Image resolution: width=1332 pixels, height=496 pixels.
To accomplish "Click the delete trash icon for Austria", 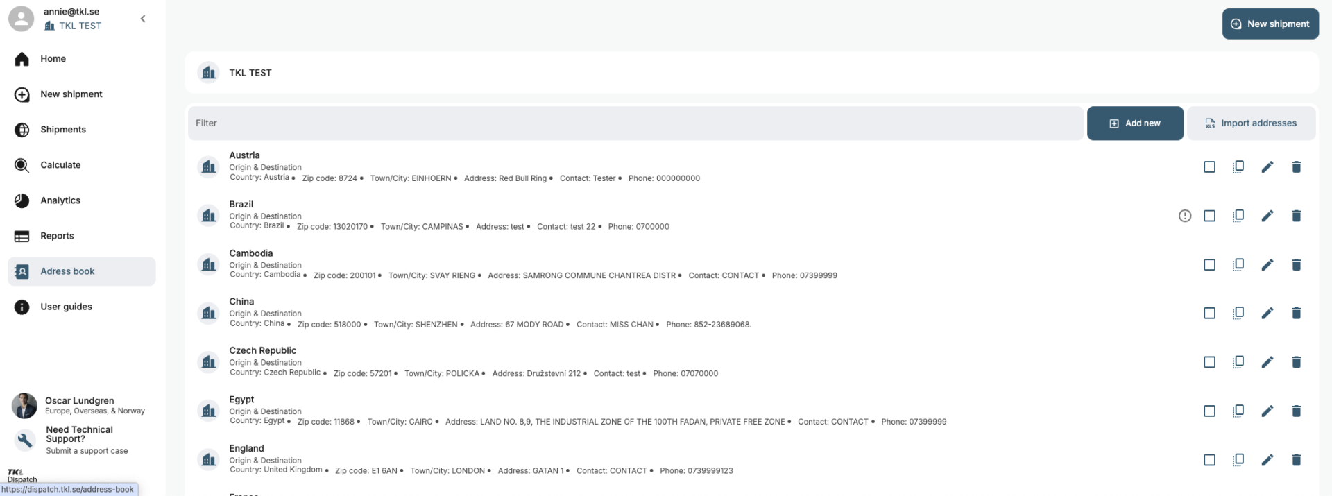I will (1296, 167).
